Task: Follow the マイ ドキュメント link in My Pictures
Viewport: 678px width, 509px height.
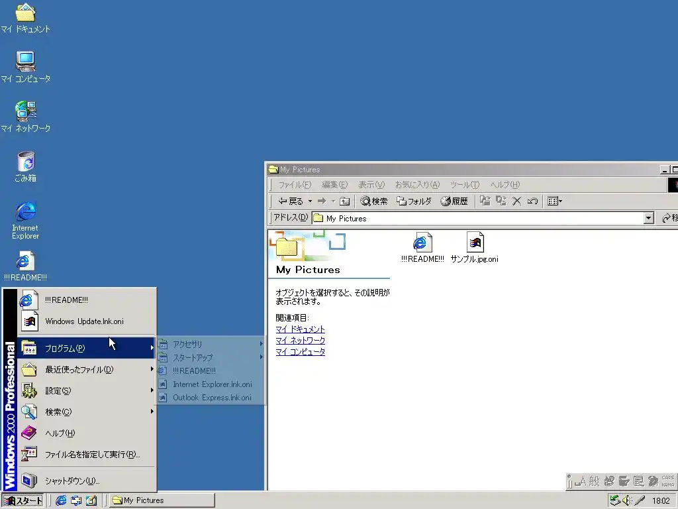Action: (x=301, y=329)
